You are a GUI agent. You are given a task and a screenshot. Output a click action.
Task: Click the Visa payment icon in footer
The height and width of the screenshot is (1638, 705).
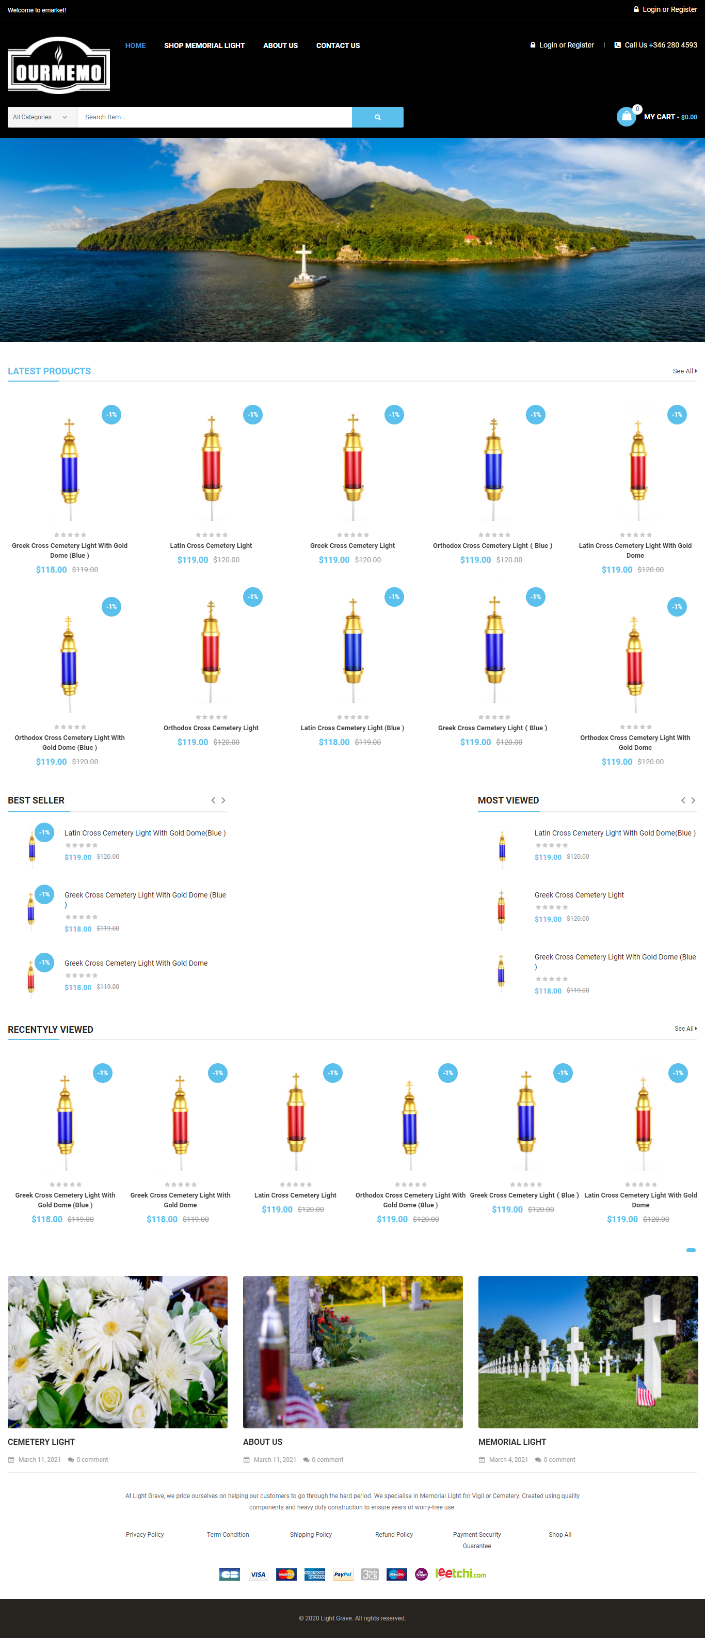258,1574
